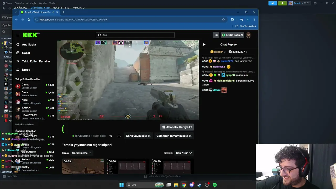
Task: Expand Daha Fazla Göster in sidebar
Action: click(24, 124)
